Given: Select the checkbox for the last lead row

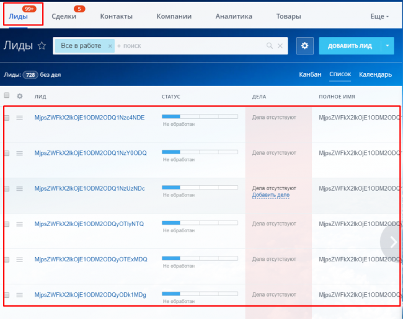Looking at the screenshot, I should 7,295.
